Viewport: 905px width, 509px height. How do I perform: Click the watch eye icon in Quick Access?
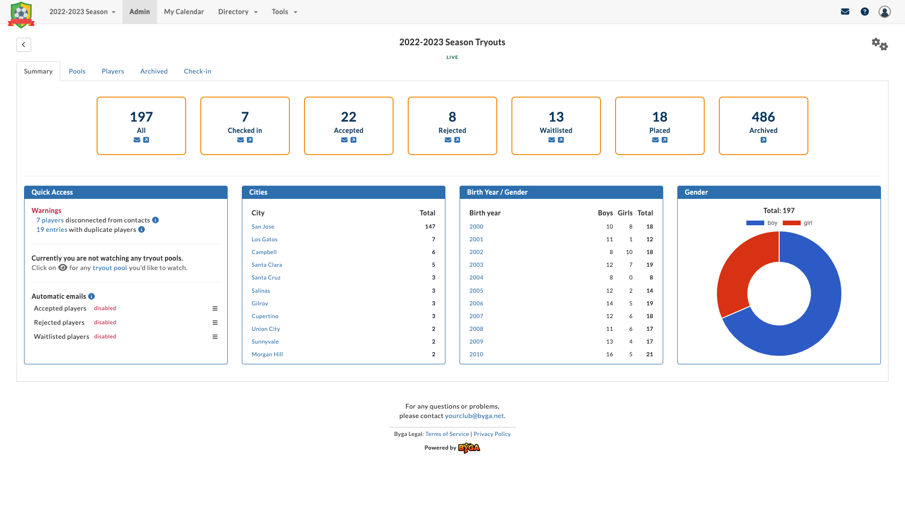pos(63,268)
